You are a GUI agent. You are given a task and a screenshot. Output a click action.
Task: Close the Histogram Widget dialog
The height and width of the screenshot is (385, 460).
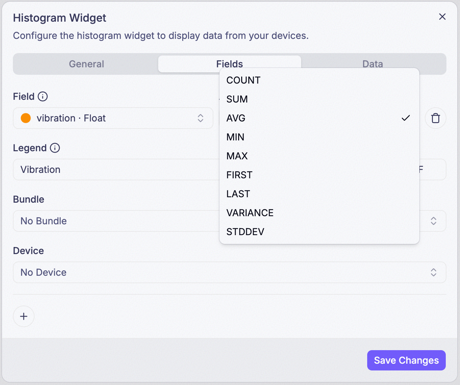(442, 17)
